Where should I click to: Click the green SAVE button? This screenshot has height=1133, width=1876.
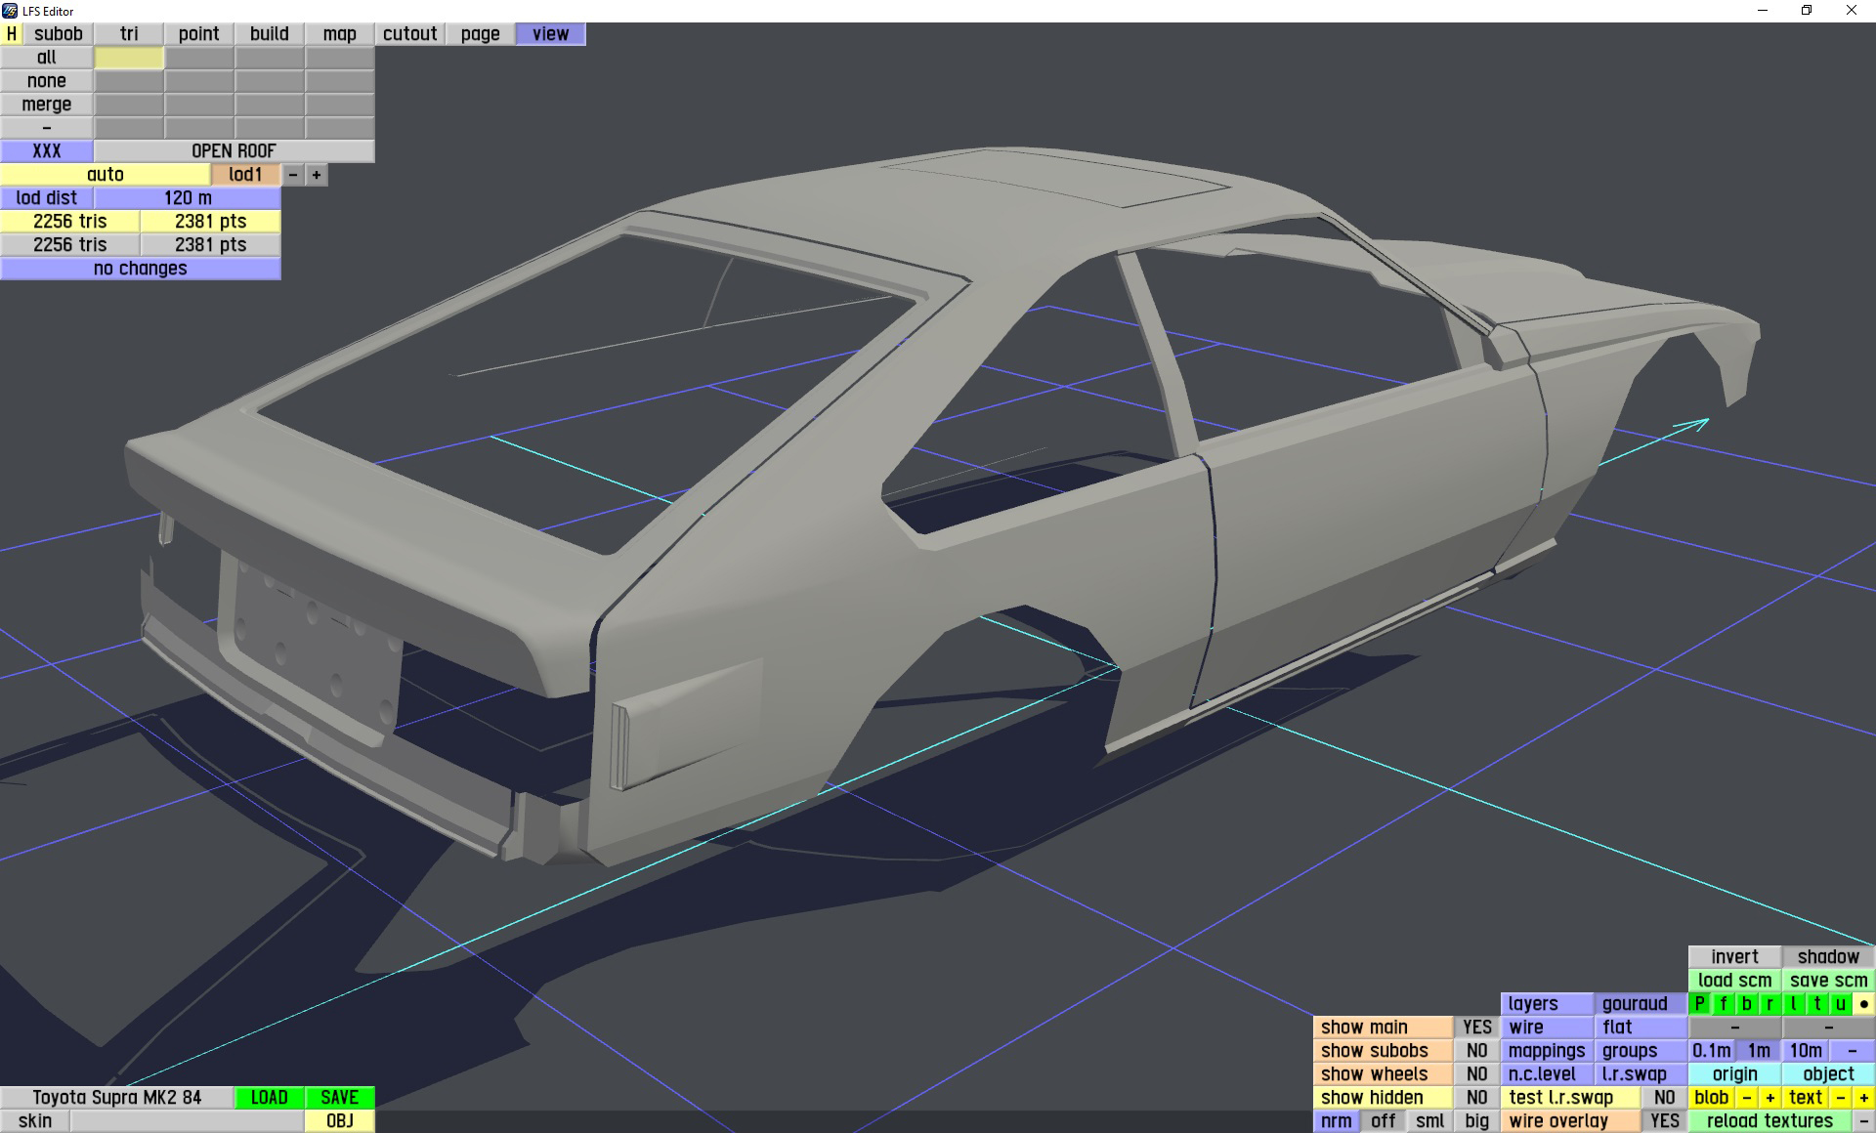[x=339, y=1097]
